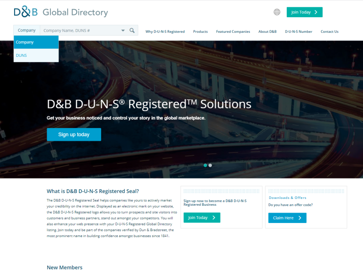This screenshot has width=363, height=273.
Task: Go to Contact Us page
Action: (x=329, y=31)
